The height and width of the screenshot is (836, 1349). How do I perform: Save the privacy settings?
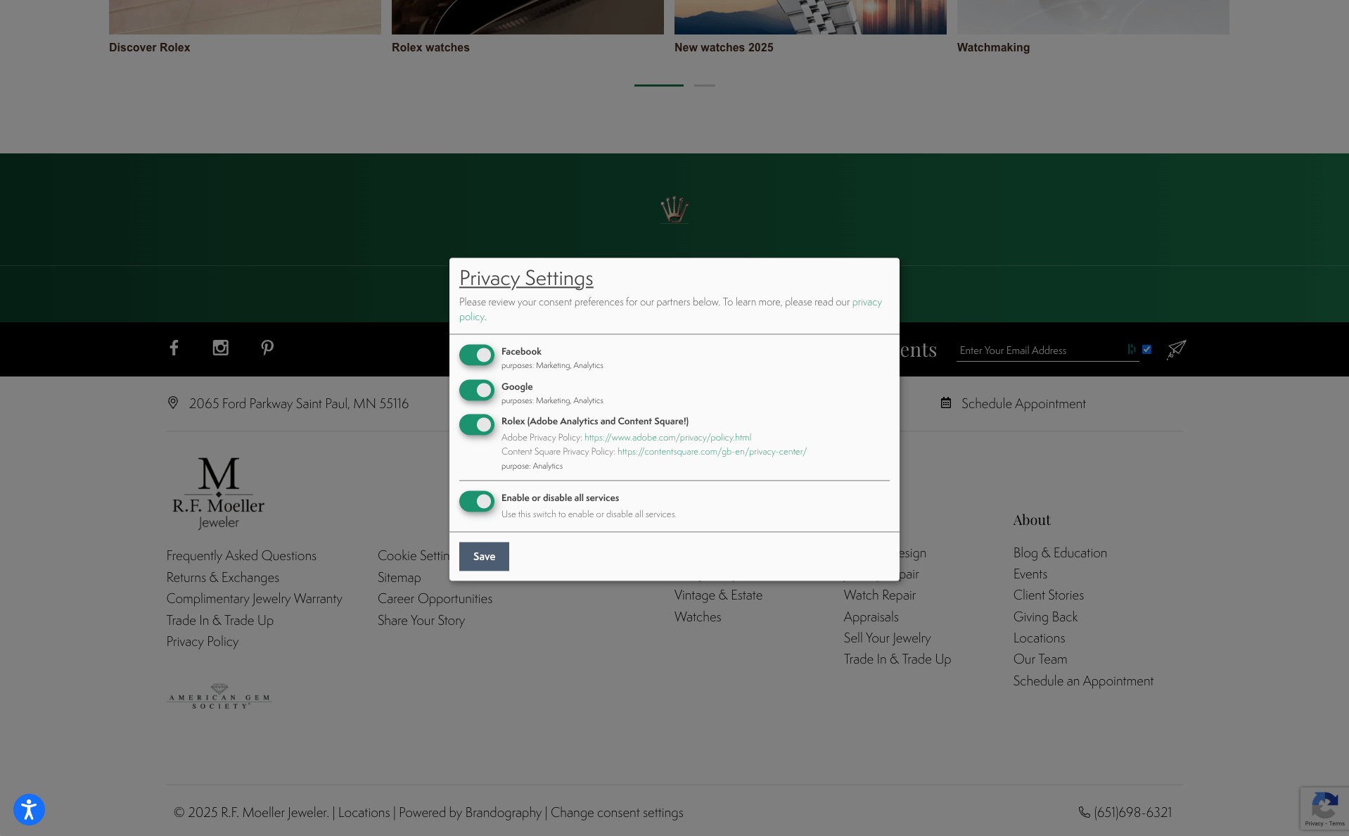484,557
